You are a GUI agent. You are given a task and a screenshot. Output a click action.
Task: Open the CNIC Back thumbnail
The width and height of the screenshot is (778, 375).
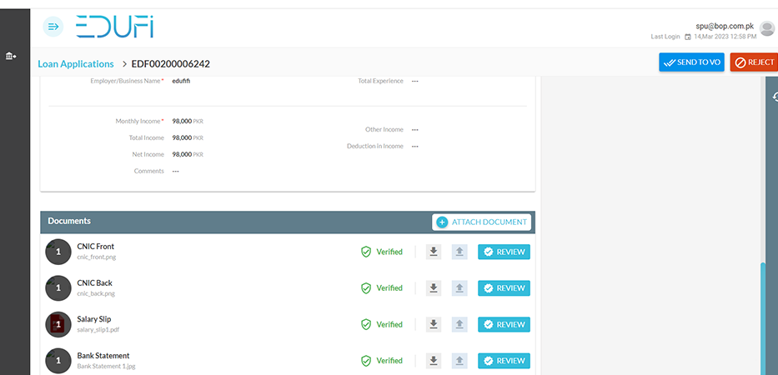coord(58,288)
